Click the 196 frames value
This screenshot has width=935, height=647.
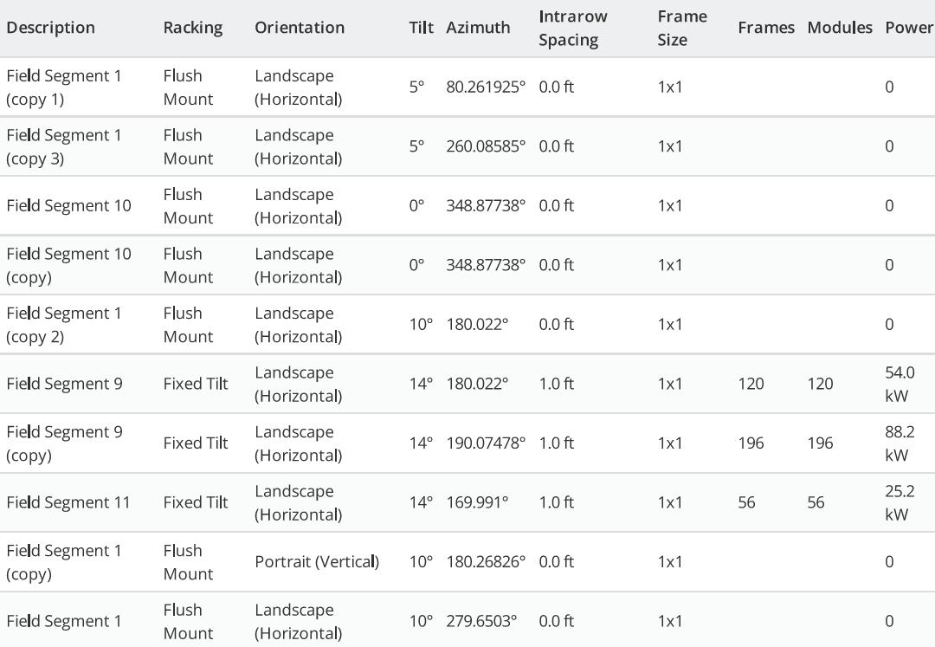click(x=751, y=443)
